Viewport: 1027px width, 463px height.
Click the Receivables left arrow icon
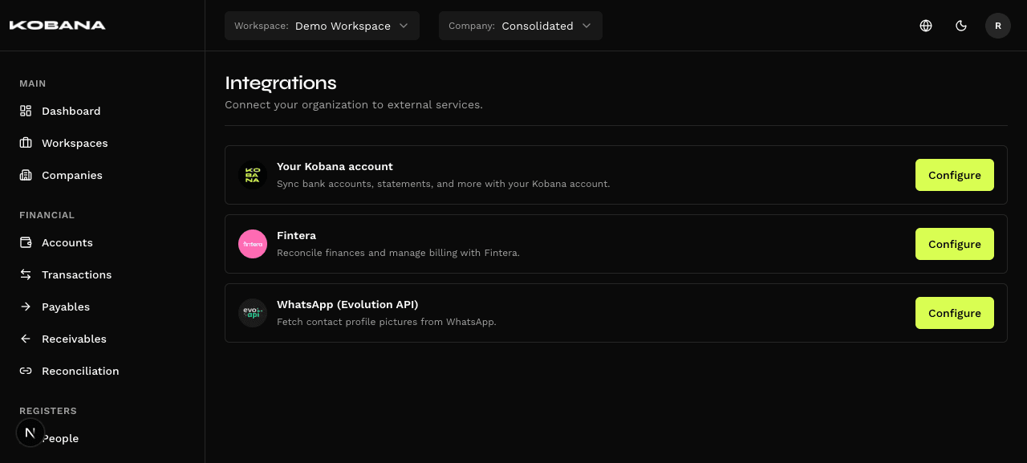(26, 339)
